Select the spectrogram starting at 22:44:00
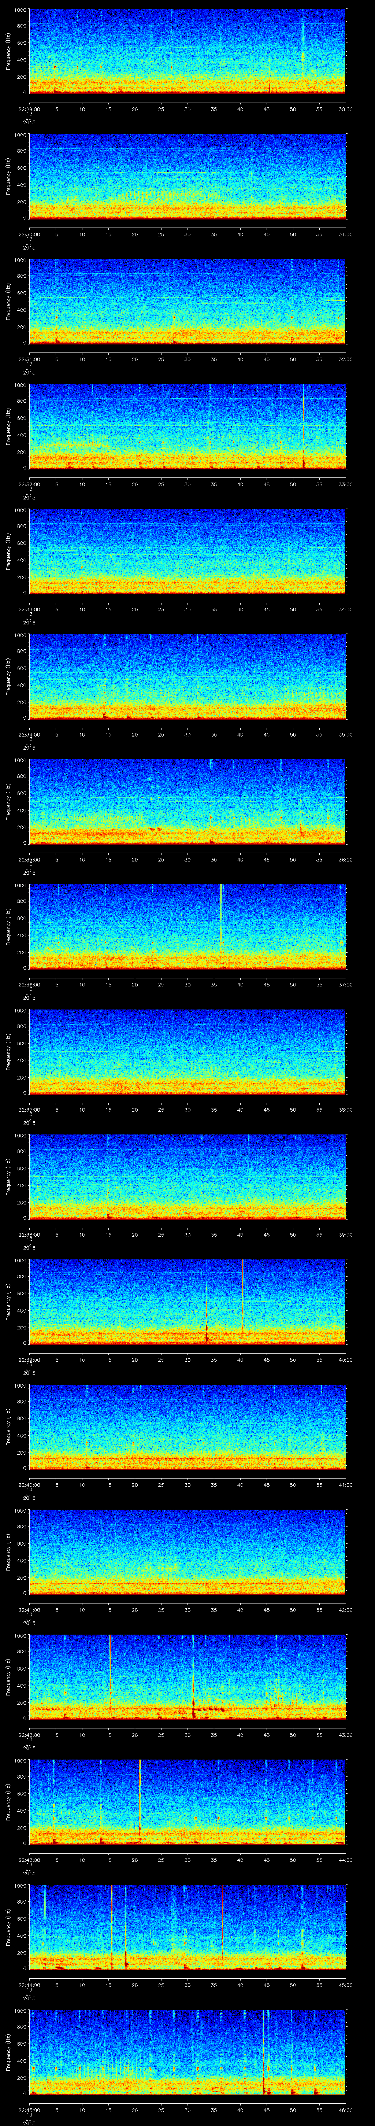 pos(188,1927)
